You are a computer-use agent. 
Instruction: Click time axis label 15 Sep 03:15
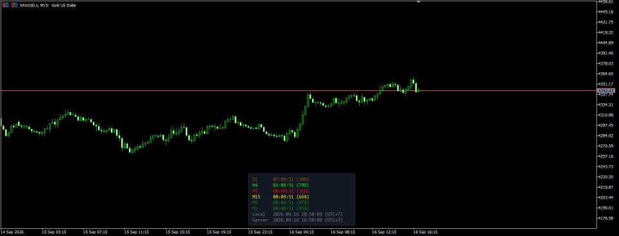[x=54, y=232]
